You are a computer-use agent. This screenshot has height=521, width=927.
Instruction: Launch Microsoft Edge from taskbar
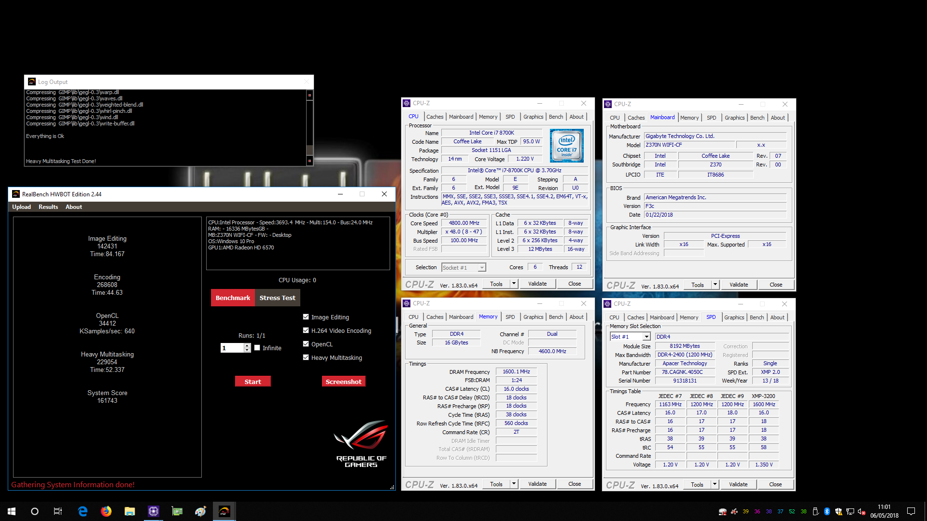click(x=83, y=511)
